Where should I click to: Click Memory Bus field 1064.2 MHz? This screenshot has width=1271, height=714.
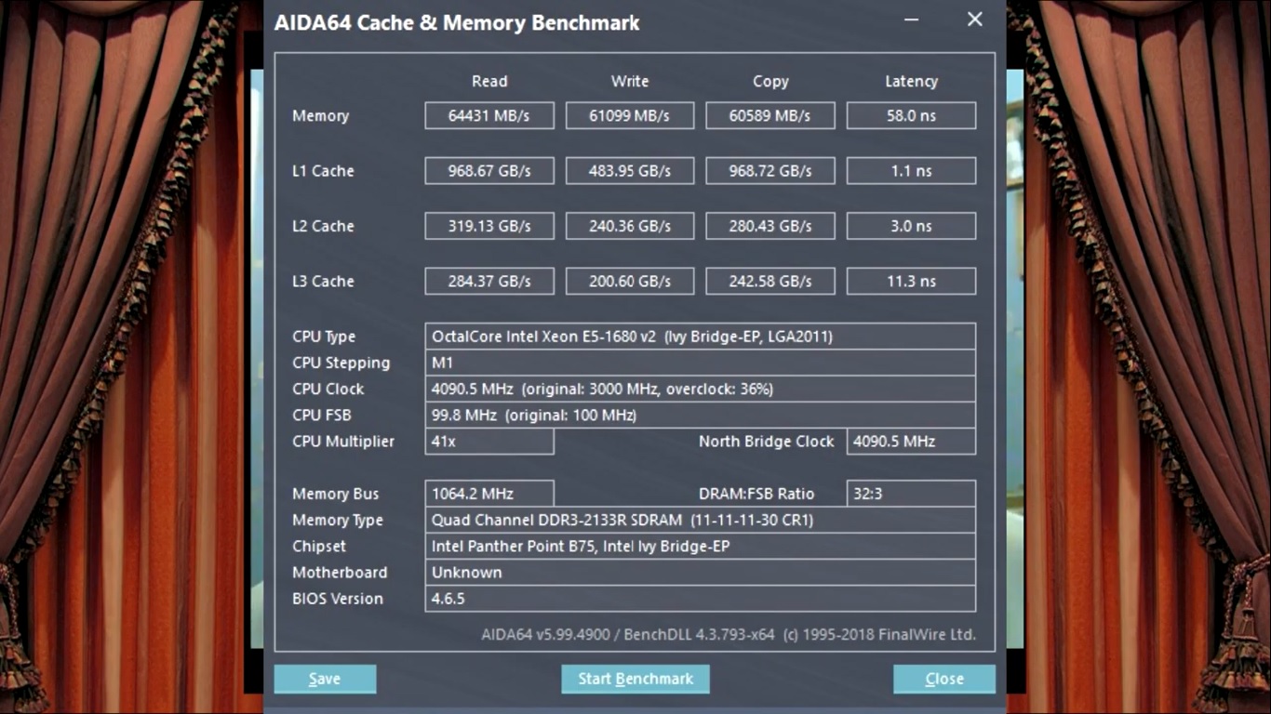click(489, 494)
